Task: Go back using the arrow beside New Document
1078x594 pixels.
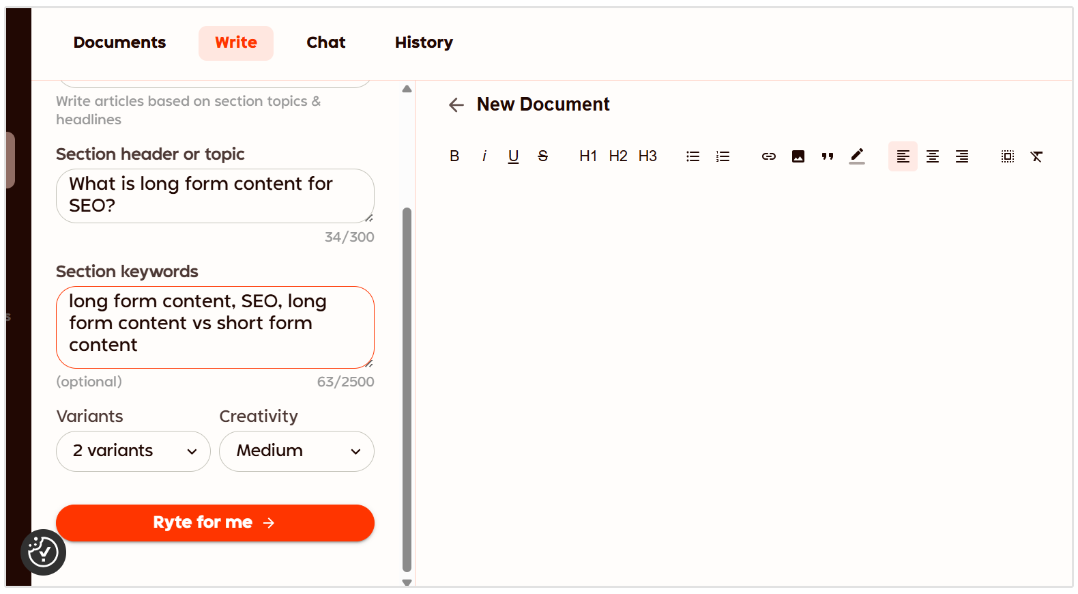Action: pyautogui.click(x=456, y=104)
